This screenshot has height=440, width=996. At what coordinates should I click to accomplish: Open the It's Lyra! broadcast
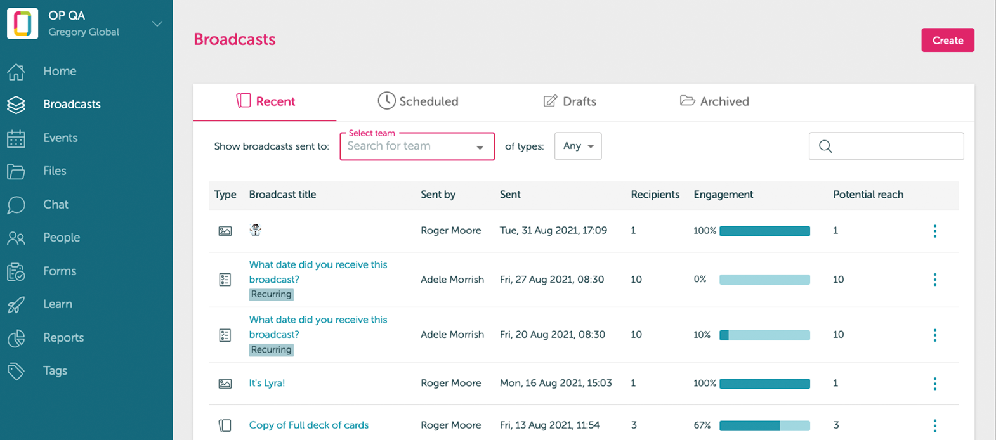(267, 383)
